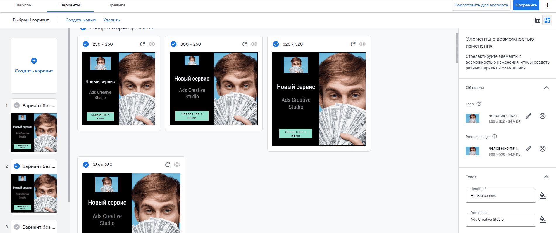Refresh the 336 × 280 preview
This screenshot has height=233, width=556.
[168, 165]
